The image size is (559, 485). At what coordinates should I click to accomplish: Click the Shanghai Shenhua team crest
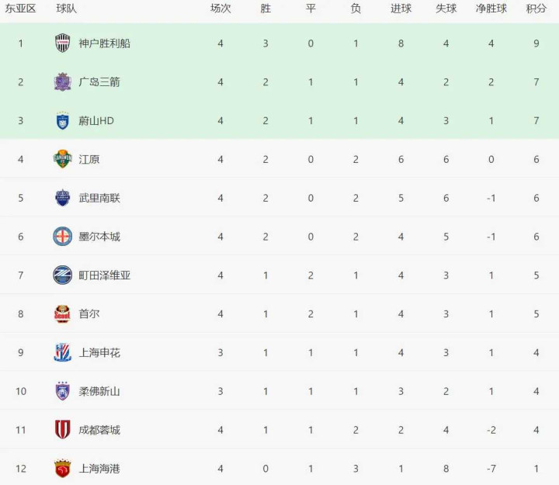click(63, 352)
